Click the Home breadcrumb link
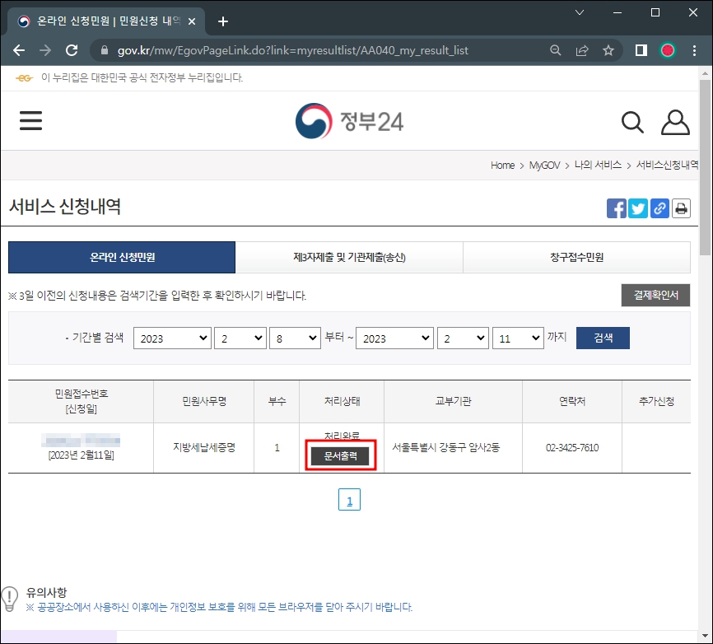The width and height of the screenshot is (713, 644). (502, 165)
